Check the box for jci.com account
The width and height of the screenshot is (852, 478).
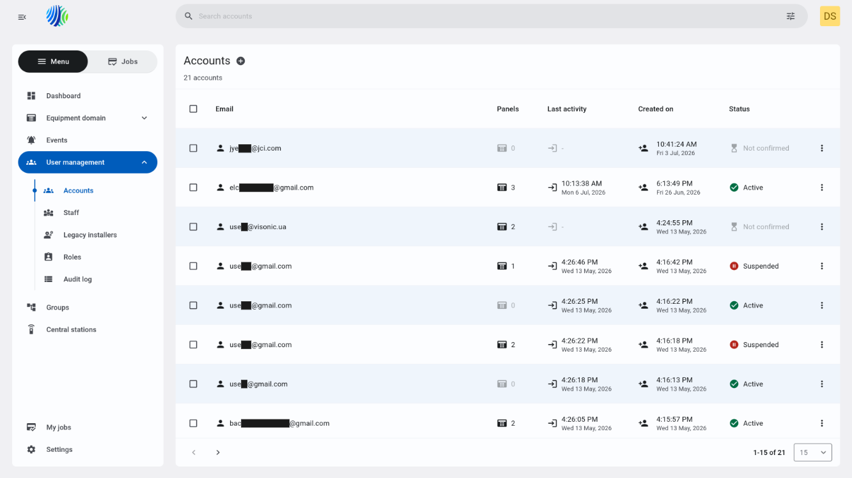tap(193, 148)
